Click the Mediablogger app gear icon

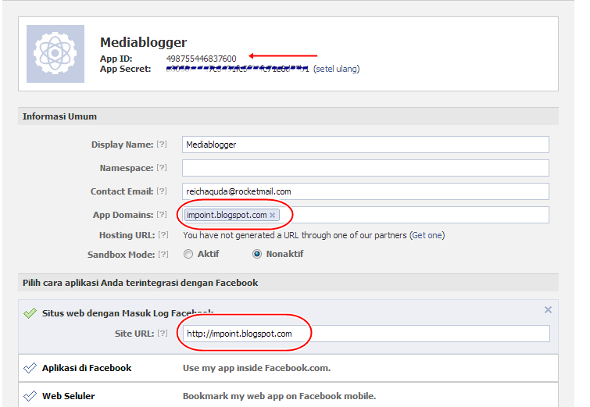pos(55,54)
